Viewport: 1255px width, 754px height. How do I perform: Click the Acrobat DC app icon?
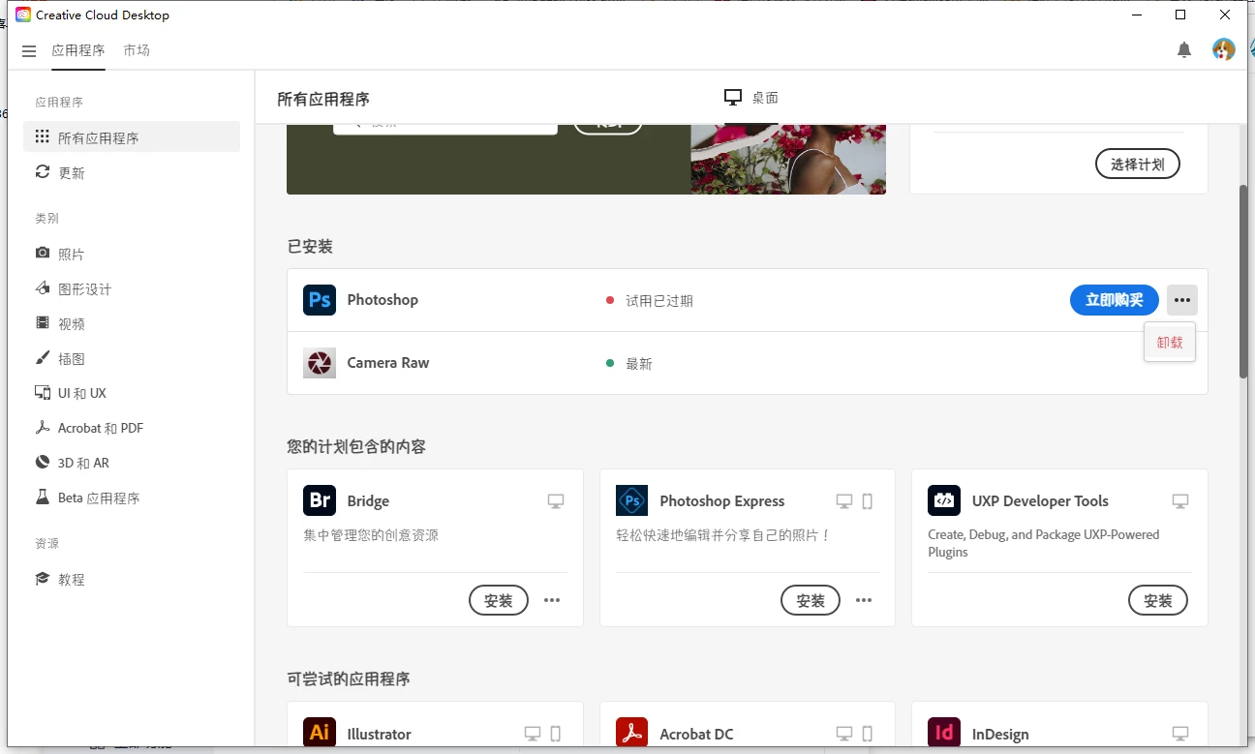click(x=632, y=733)
